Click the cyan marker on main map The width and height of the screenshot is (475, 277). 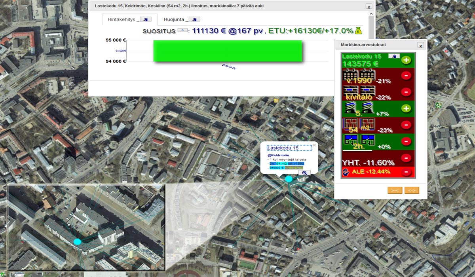coord(289,179)
